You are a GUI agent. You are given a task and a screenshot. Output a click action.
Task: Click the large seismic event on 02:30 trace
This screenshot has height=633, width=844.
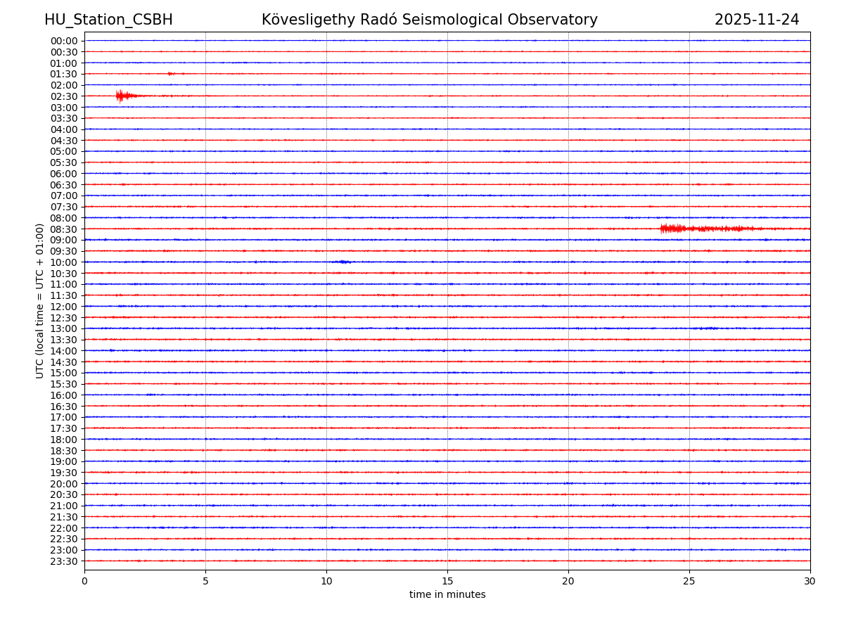[121, 96]
